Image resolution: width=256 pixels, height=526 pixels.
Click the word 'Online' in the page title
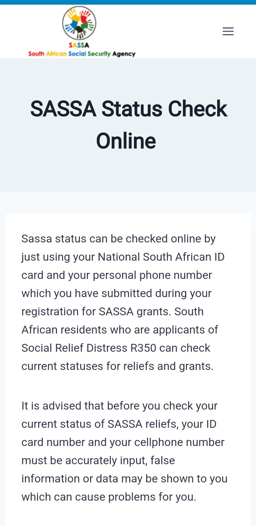pos(126,141)
